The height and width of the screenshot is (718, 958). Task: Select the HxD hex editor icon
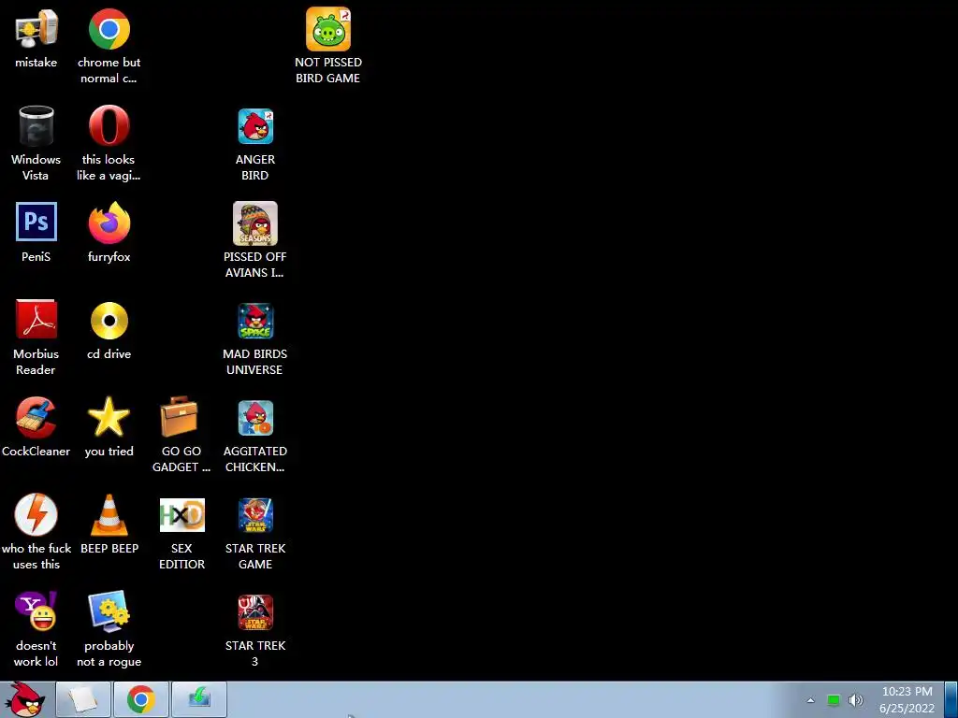[182, 515]
